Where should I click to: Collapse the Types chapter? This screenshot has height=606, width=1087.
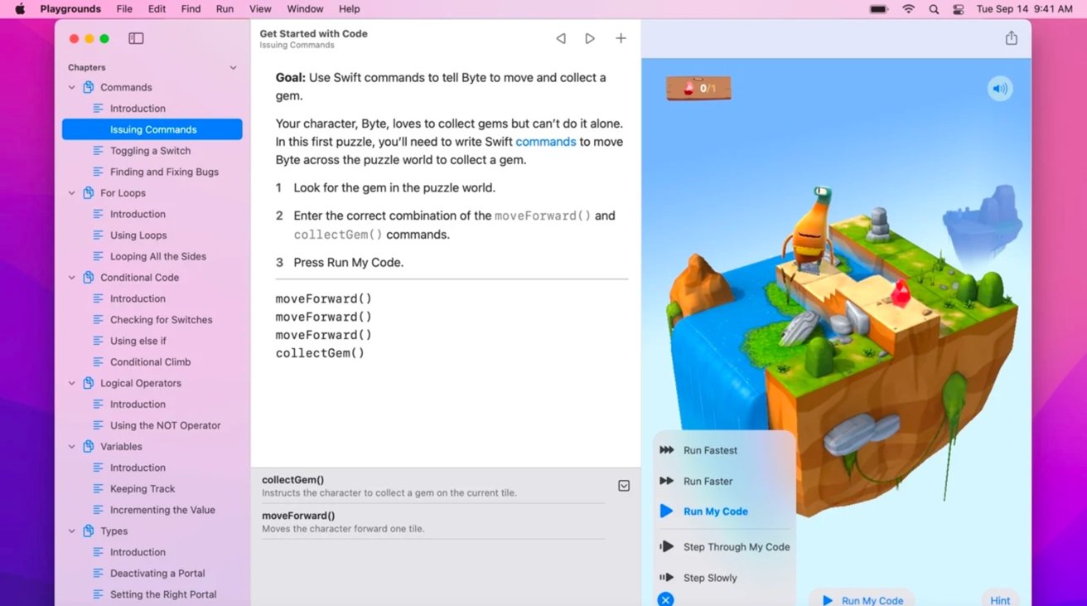pyautogui.click(x=72, y=531)
